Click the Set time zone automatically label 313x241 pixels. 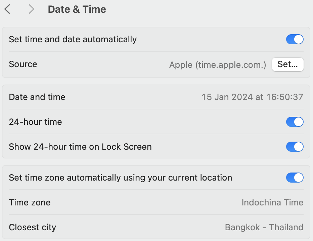tap(121, 178)
